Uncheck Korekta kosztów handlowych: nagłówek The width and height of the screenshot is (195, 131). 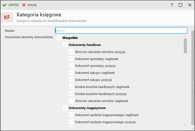72,87
